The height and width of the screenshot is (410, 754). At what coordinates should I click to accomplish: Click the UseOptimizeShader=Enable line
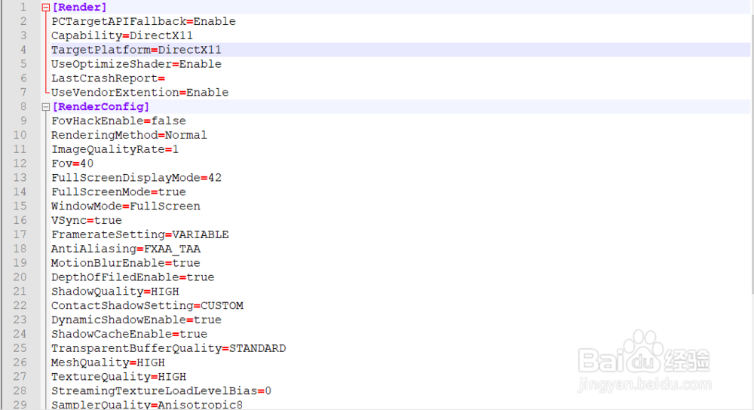click(136, 64)
